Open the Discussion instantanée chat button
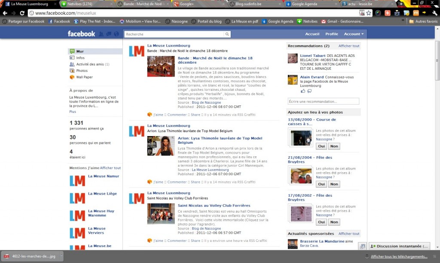 399,246
